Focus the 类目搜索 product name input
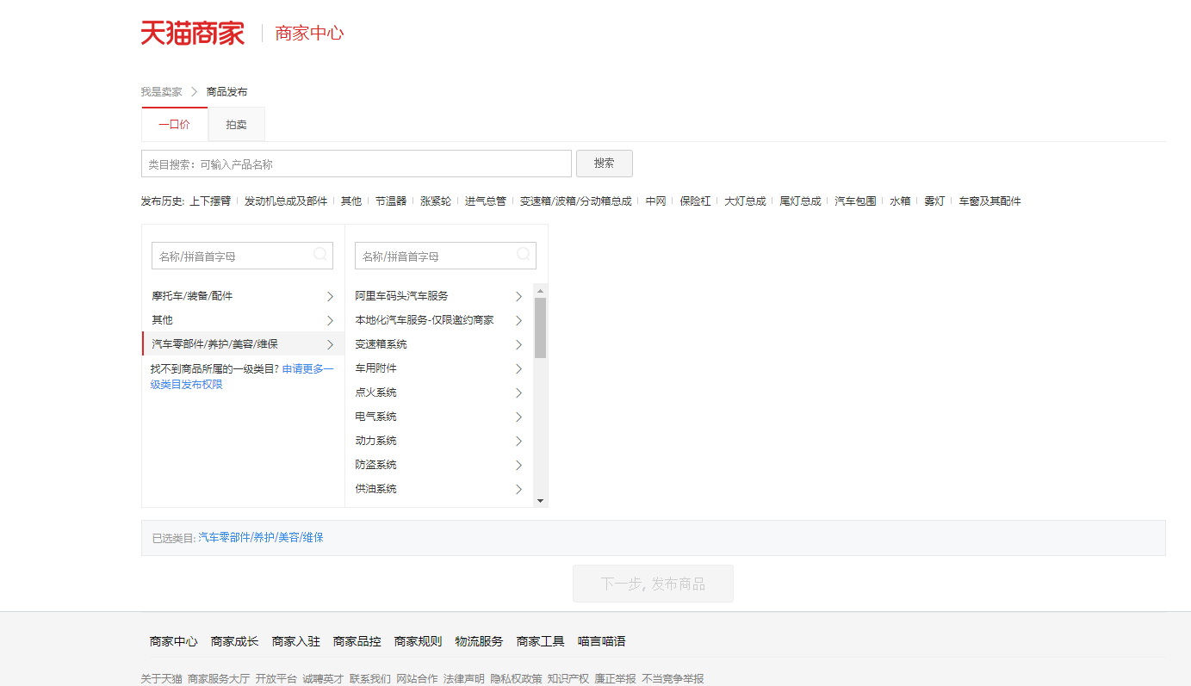Screen dimensions: 1191x686 tap(357, 164)
